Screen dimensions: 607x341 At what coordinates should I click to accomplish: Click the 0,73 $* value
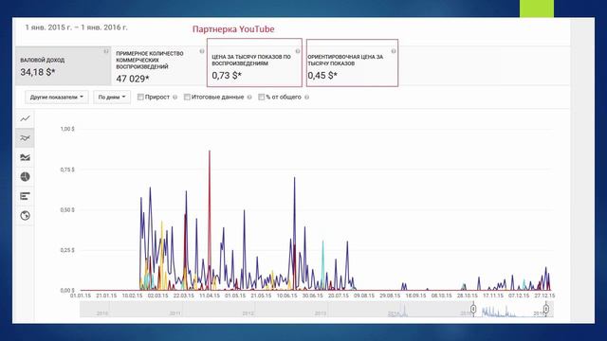tap(227, 76)
